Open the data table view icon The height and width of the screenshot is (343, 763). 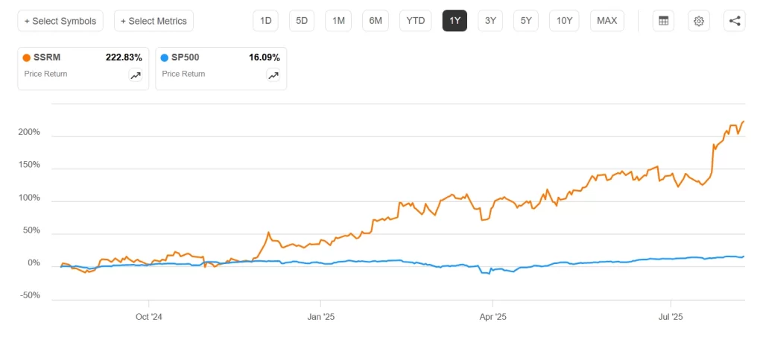[x=662, y=21]
